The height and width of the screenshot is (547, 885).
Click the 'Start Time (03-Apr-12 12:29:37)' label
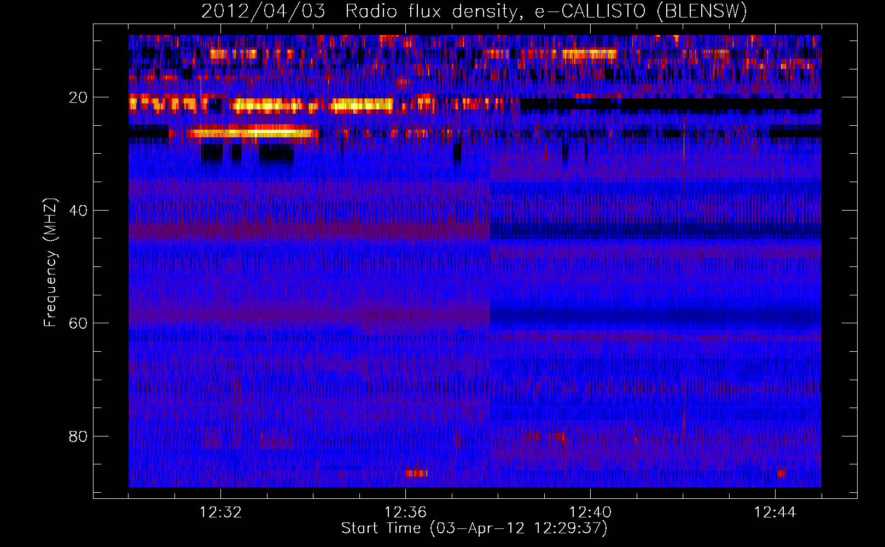coord(474,528)
